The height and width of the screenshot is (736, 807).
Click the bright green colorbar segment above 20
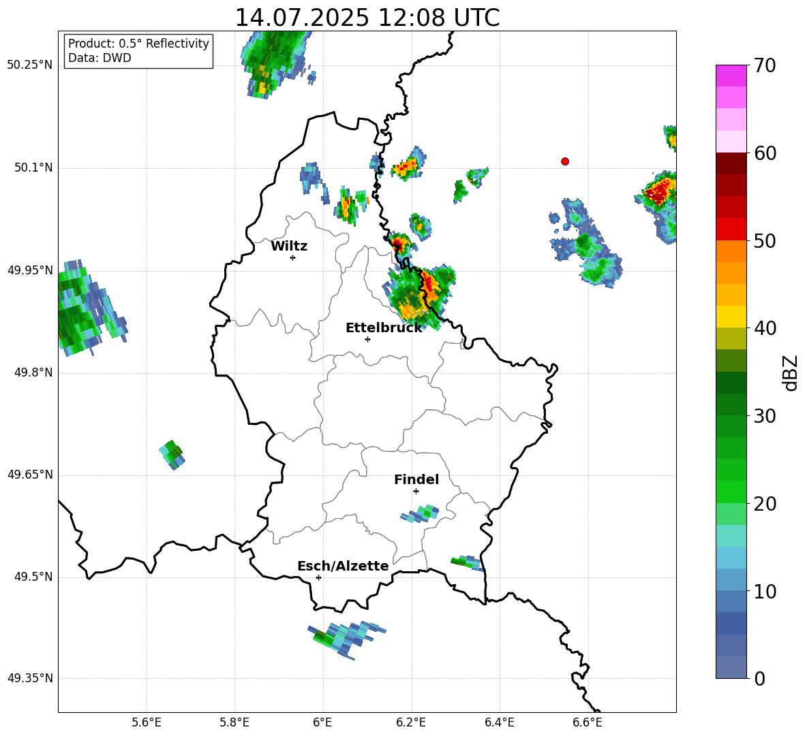pos(731,492)
